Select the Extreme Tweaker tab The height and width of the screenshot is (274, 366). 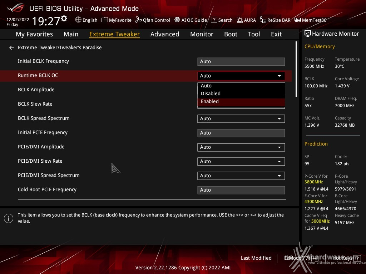(114, 34)
